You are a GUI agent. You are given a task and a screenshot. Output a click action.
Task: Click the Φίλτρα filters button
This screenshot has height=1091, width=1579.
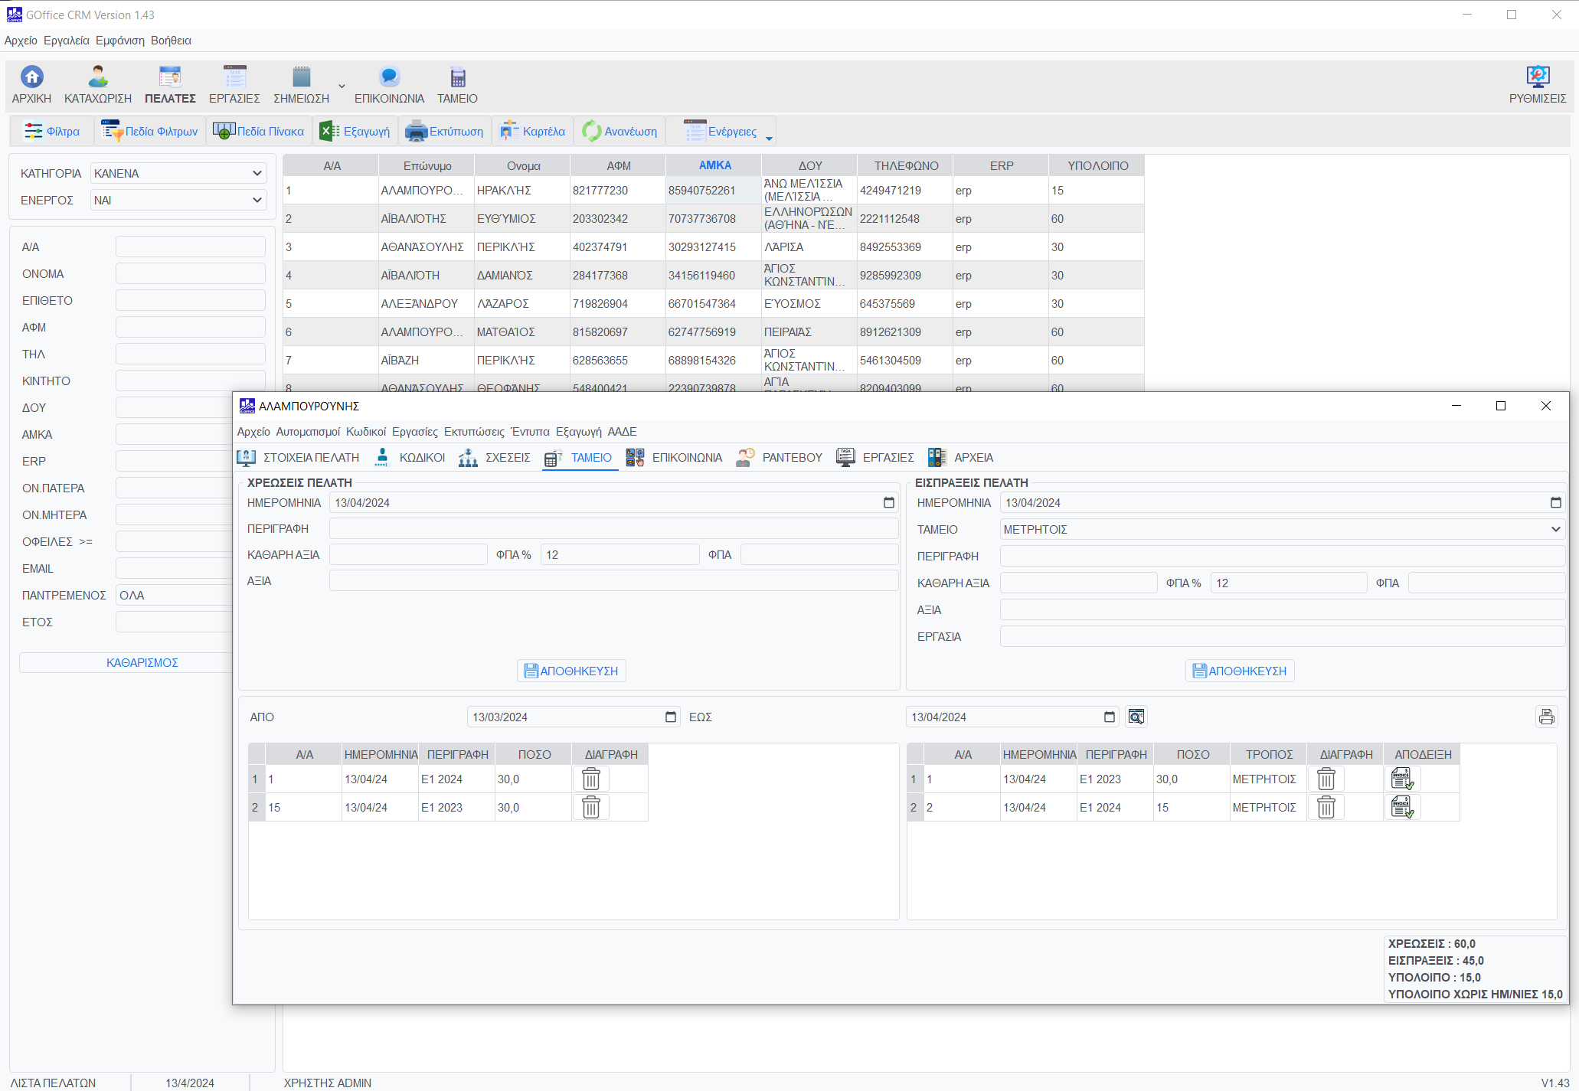[52, 132]
